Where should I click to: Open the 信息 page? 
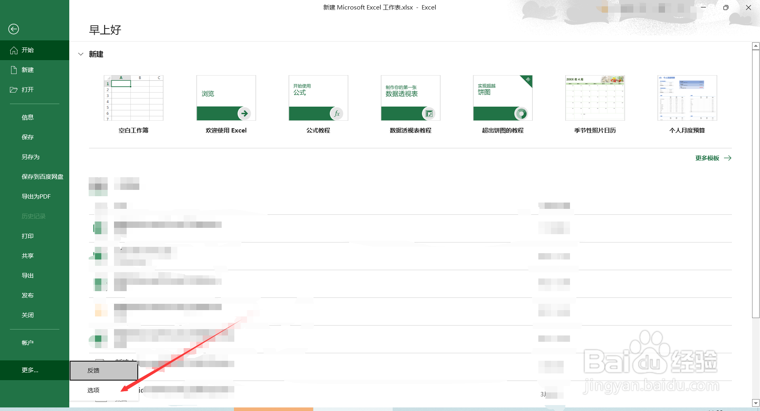pyautogui.click(x=34, y=117)
